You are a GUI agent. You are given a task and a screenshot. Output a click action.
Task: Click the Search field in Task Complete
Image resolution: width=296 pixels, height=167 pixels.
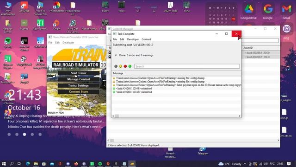(187, 66)
